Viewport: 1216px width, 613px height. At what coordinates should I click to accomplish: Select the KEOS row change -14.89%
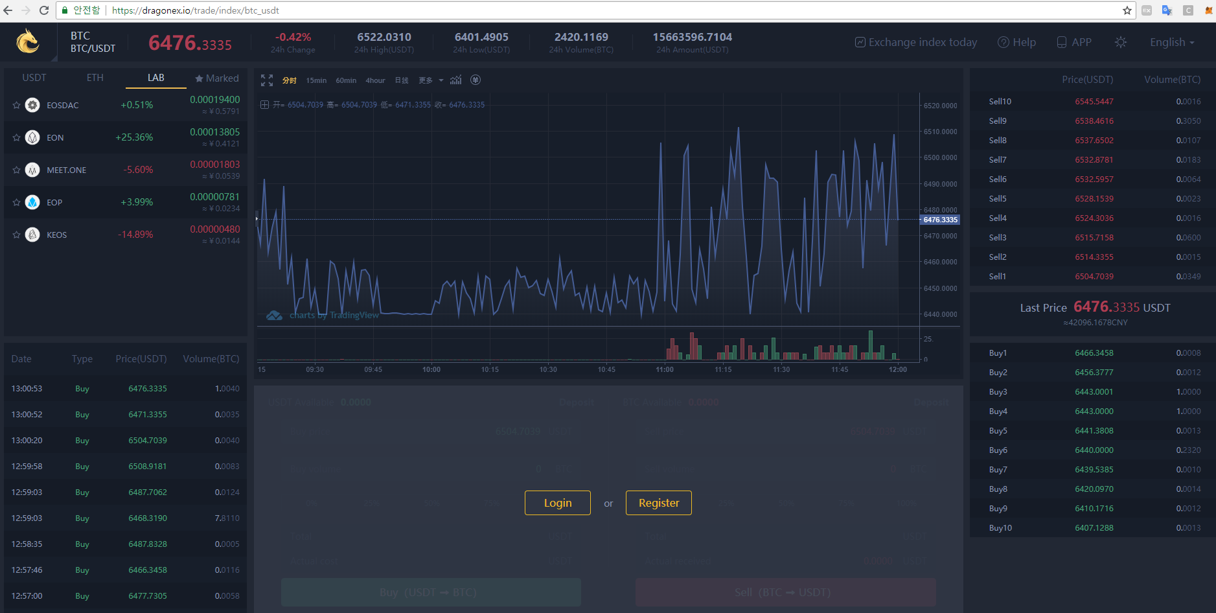[x=135, y=235]
